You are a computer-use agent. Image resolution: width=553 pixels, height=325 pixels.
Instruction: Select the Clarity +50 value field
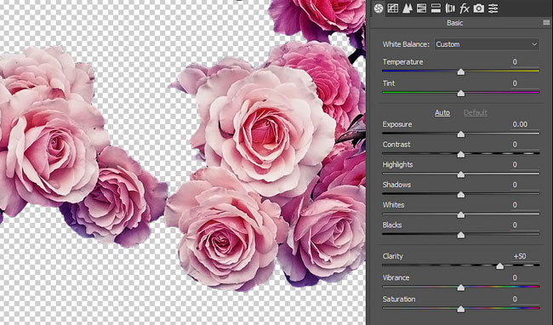tap(520, 256)
